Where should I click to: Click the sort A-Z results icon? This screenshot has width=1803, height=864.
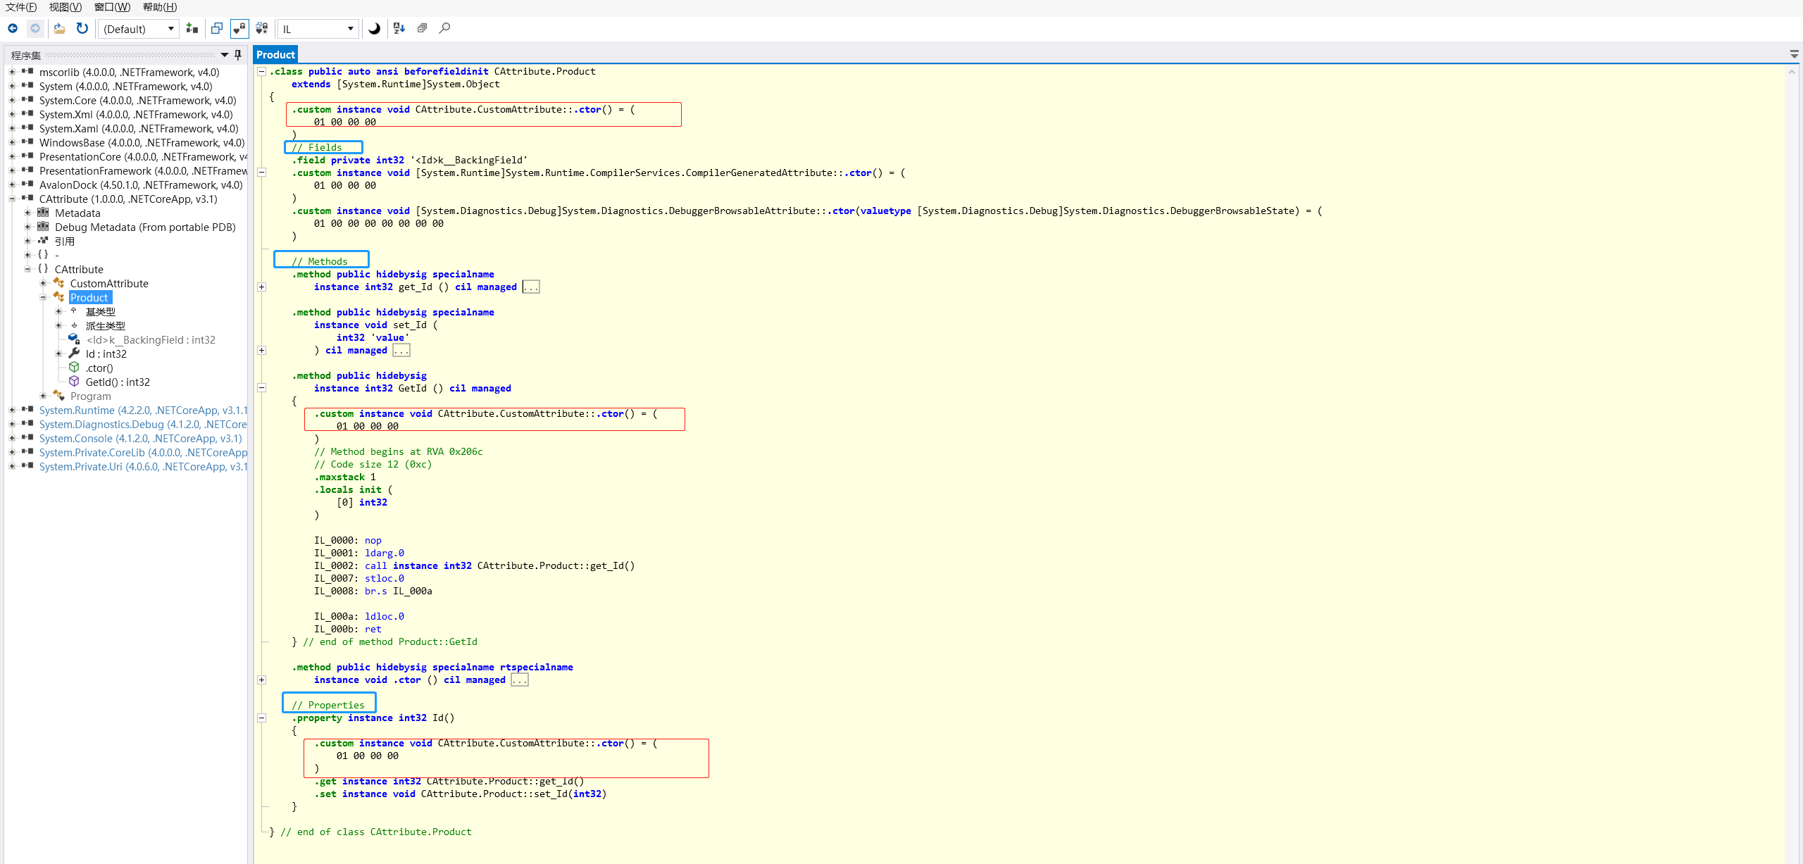[399, 29]
